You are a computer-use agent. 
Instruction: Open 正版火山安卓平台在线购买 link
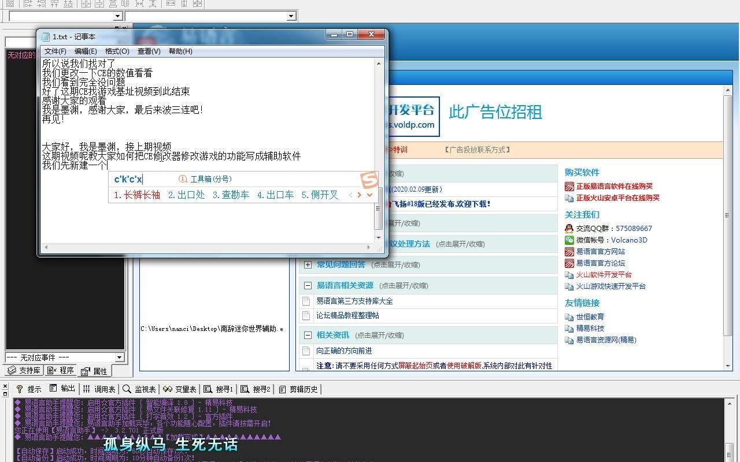pyautogui.click(x=617, y=198)
